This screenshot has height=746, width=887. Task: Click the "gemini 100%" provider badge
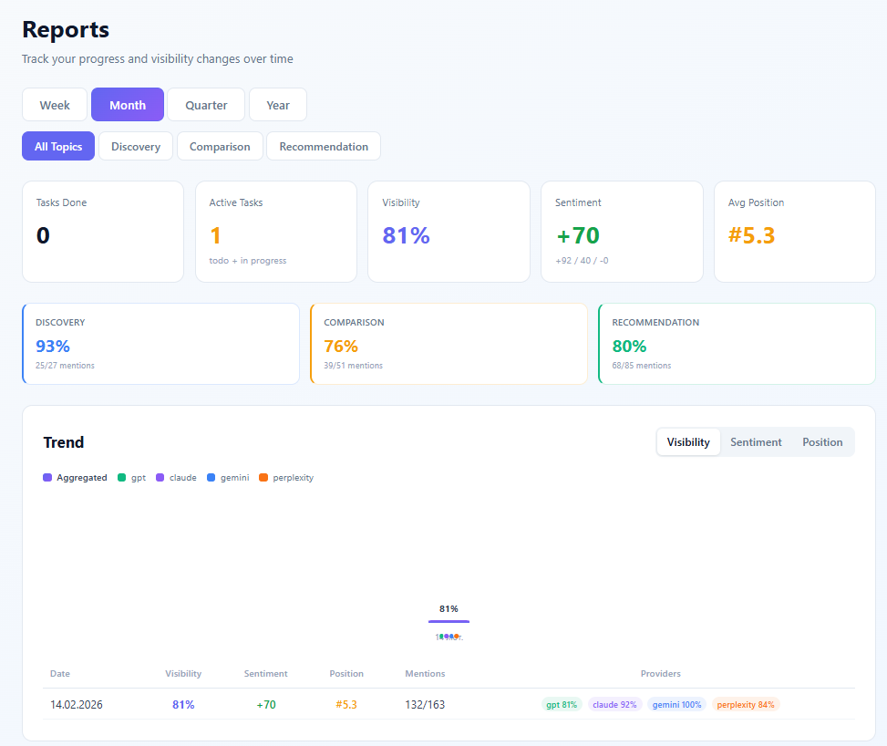(676, 704)
